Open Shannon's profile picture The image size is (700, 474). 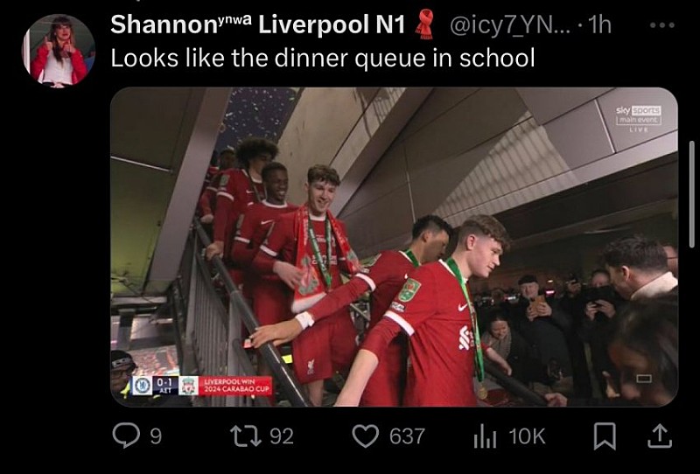click(x=59, y=51)
